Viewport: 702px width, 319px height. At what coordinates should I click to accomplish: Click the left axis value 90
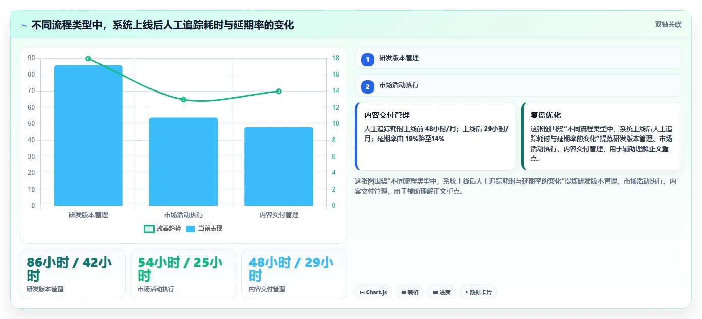click(31, 58)
